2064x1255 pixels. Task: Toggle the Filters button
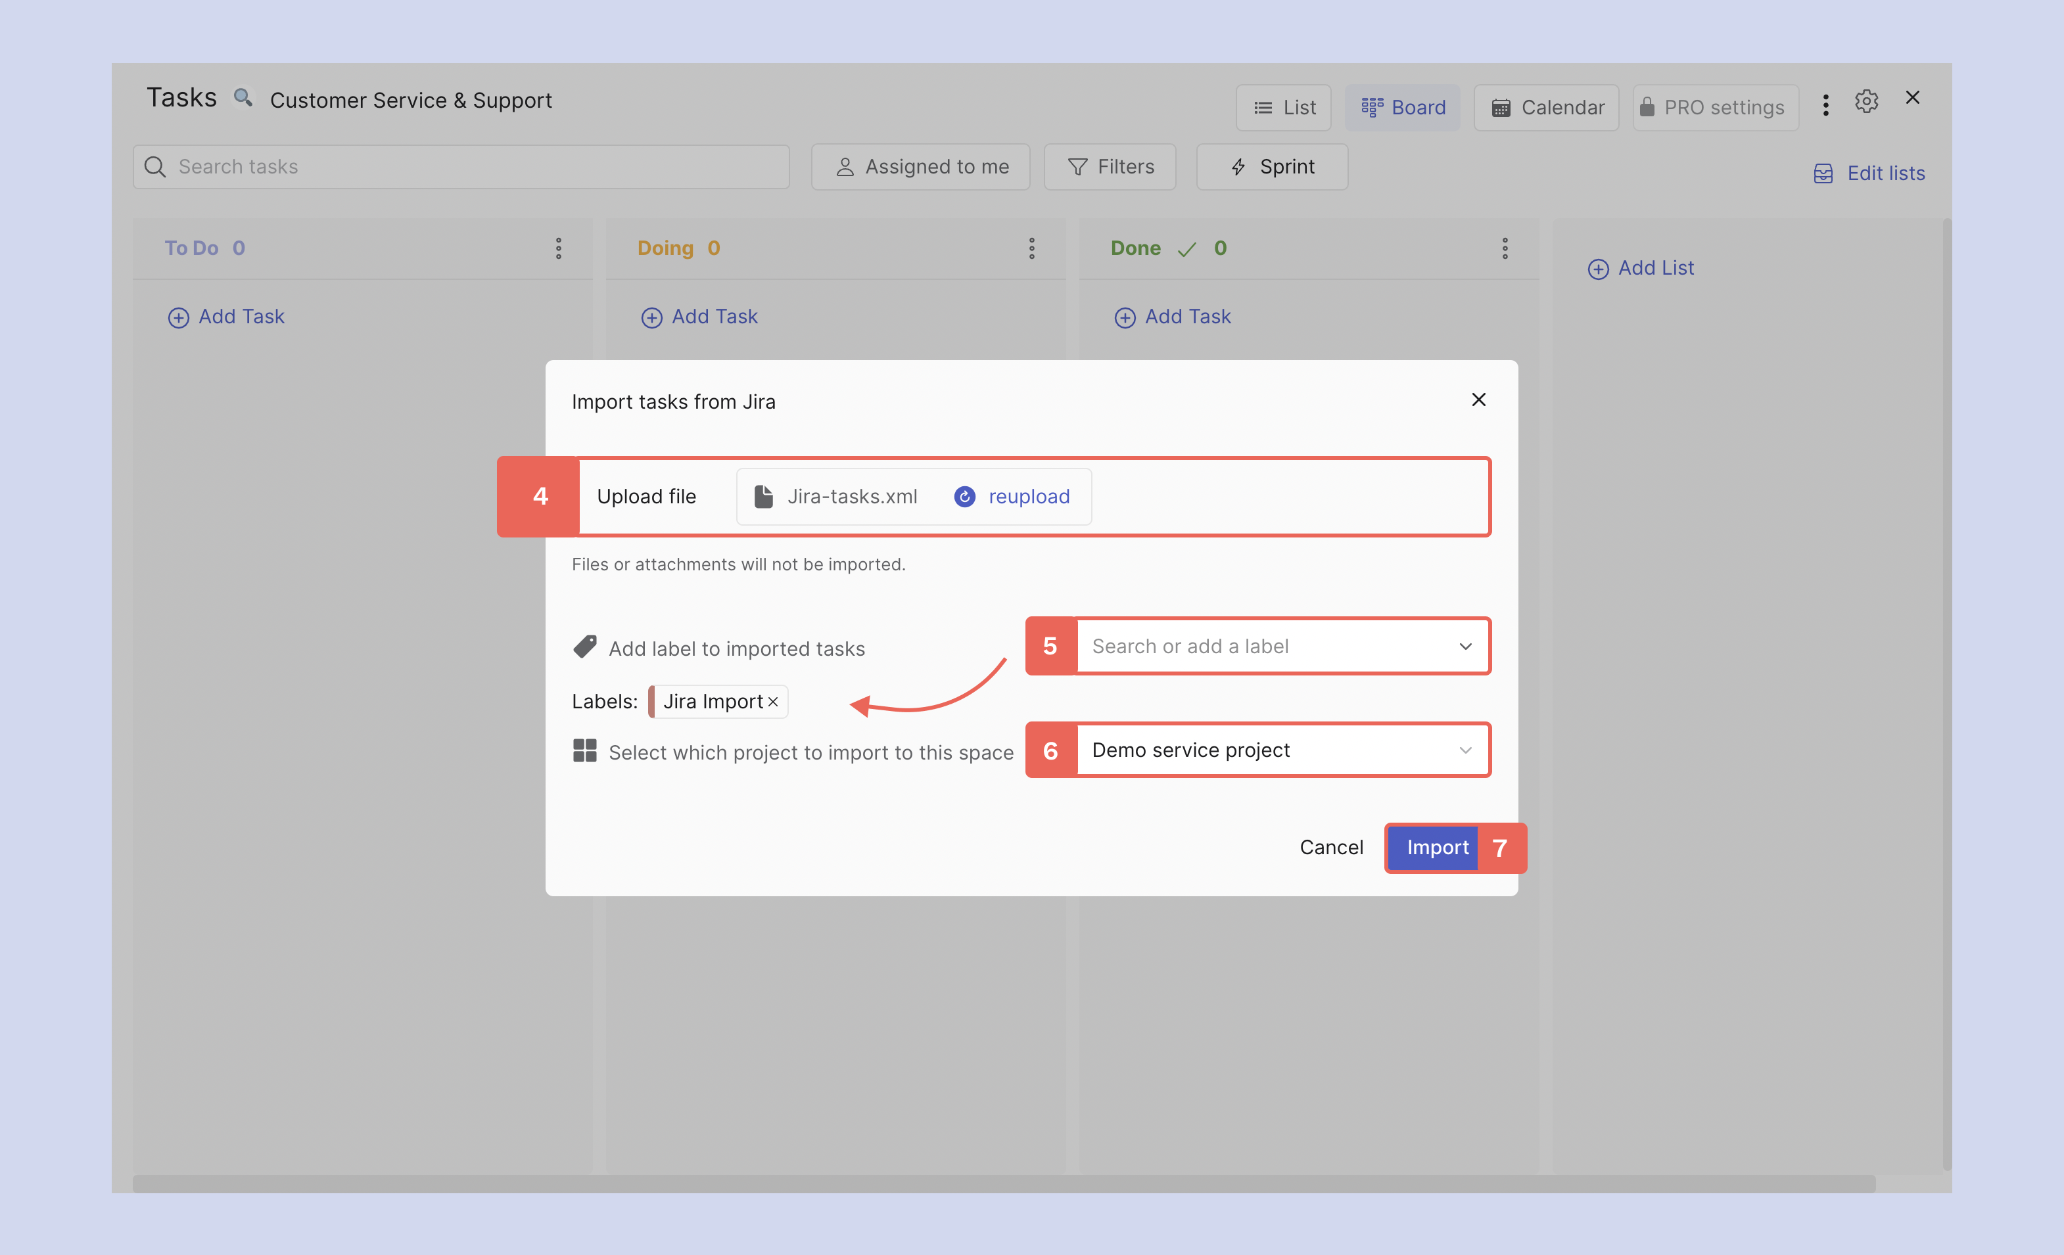click(x=1110, y=167)
